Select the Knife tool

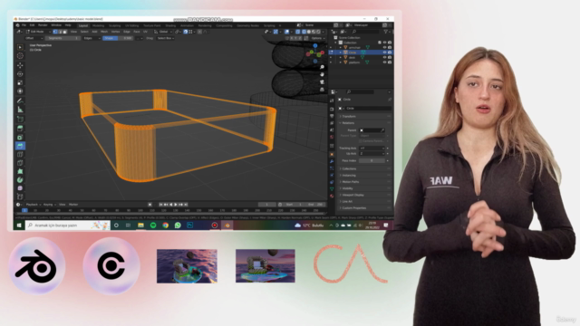[20, 163]
